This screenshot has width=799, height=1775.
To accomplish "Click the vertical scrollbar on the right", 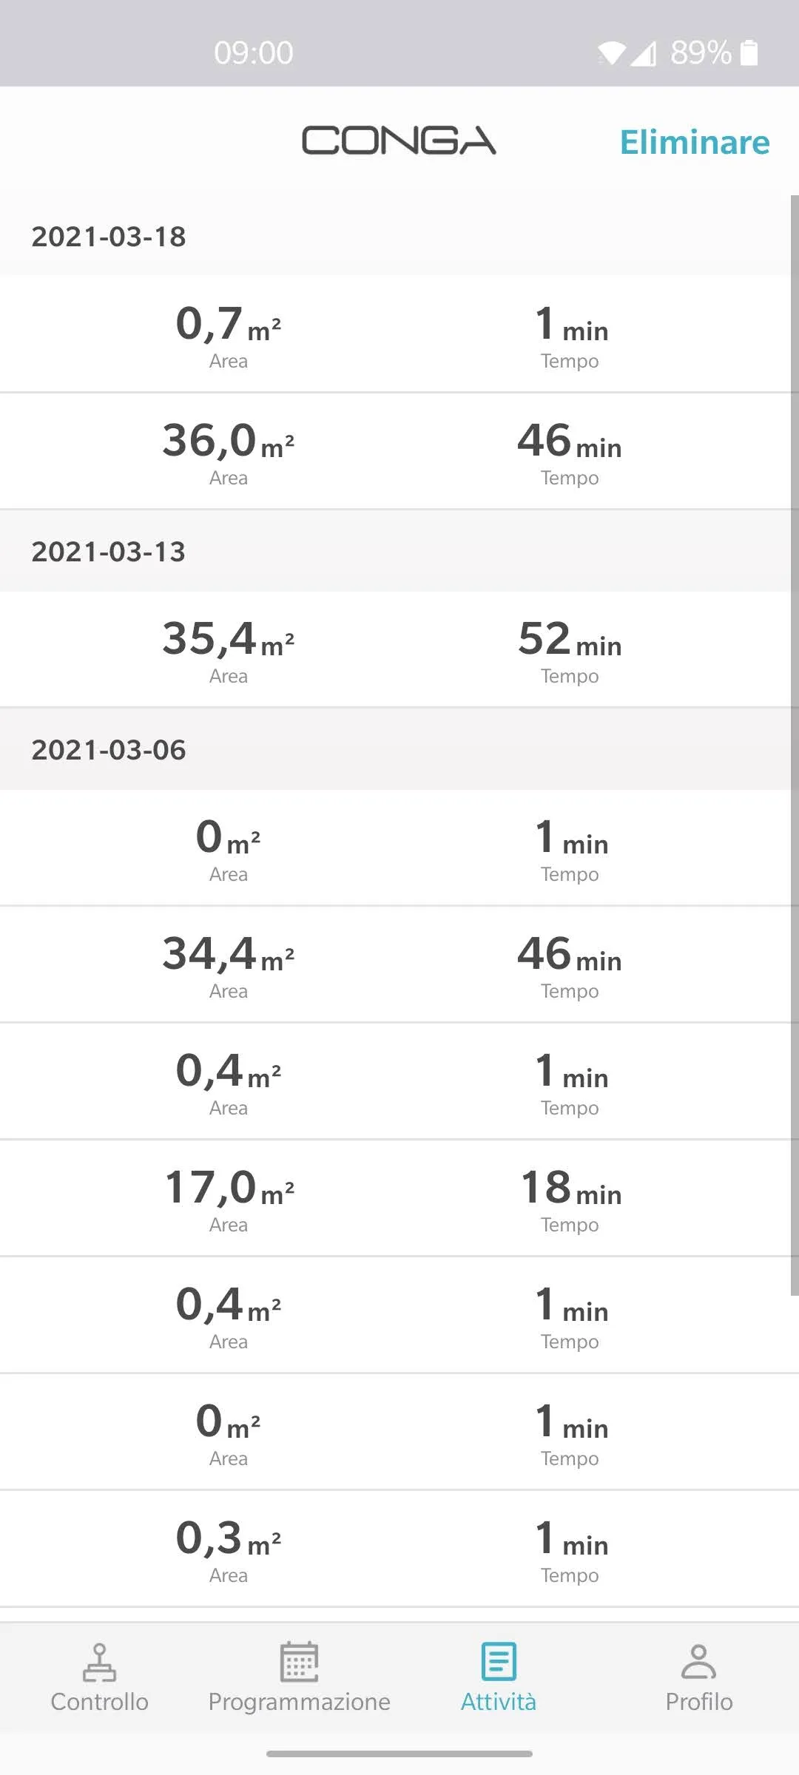I will 795,745.
